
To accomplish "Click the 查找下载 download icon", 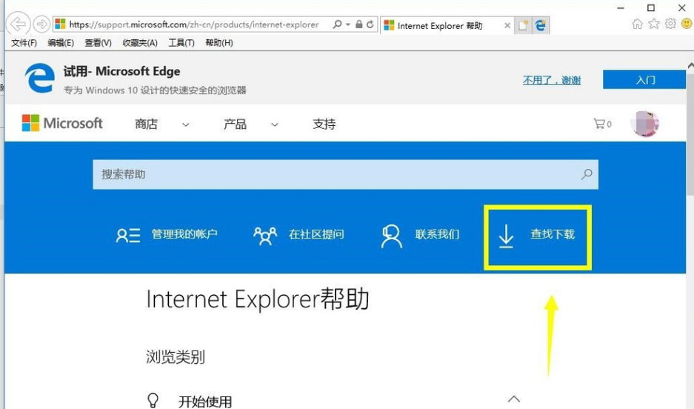I will click(506, 236).
